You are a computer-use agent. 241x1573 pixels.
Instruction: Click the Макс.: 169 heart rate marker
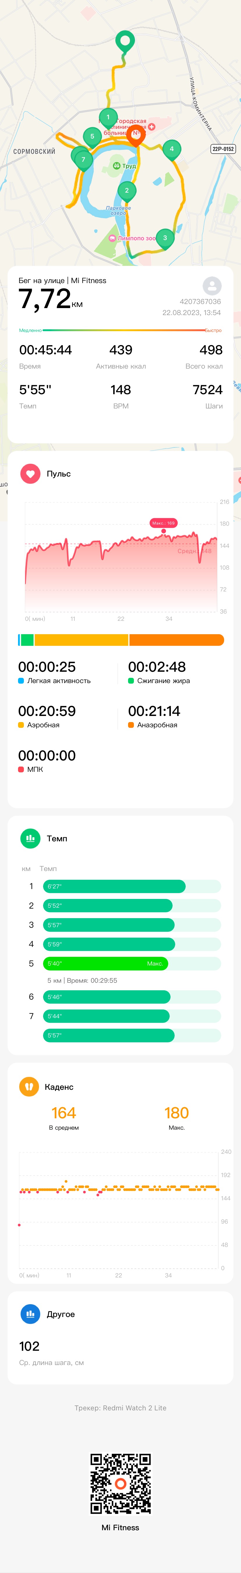coord(163,523)
